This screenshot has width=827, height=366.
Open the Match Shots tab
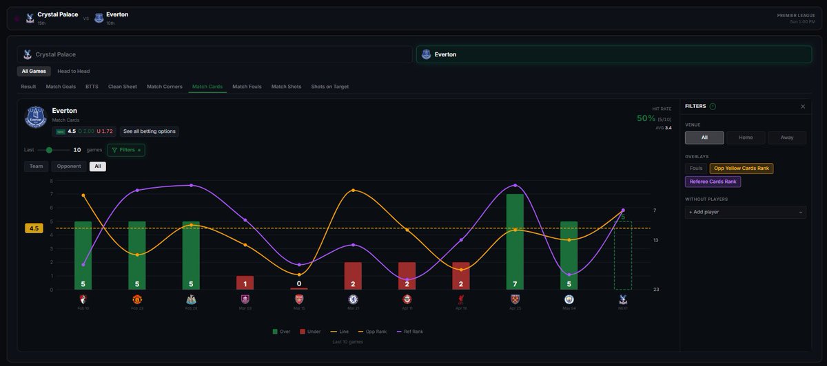point(286,87)
